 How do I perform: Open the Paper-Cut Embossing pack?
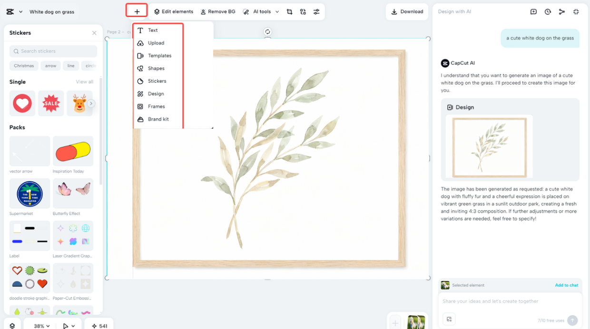coord(73,278)
